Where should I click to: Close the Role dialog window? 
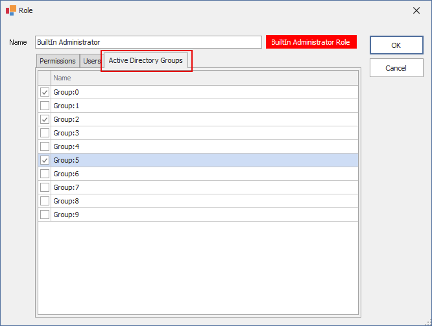coord(416,10)
